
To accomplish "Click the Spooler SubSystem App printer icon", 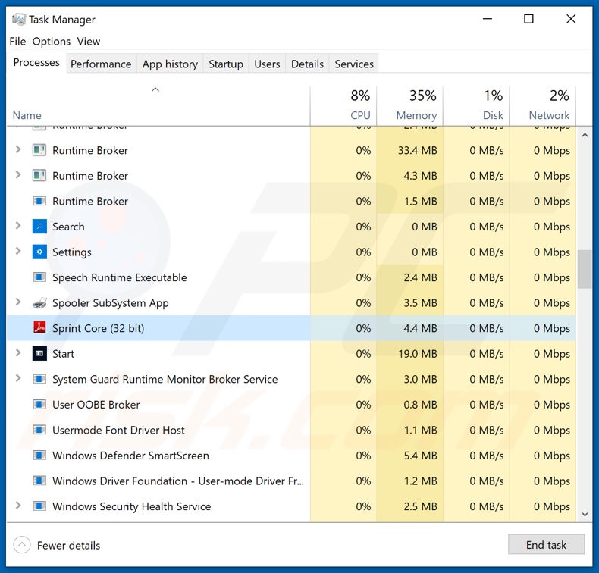I will (39, 302).
